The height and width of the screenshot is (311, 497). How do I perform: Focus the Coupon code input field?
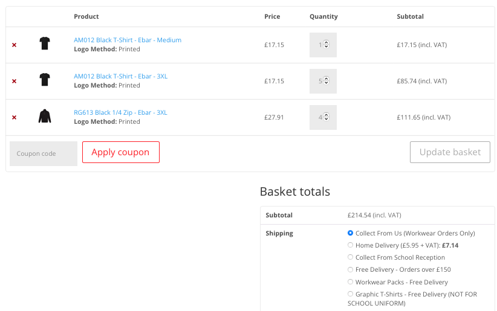pyautogui.click(x=44, y=153)
